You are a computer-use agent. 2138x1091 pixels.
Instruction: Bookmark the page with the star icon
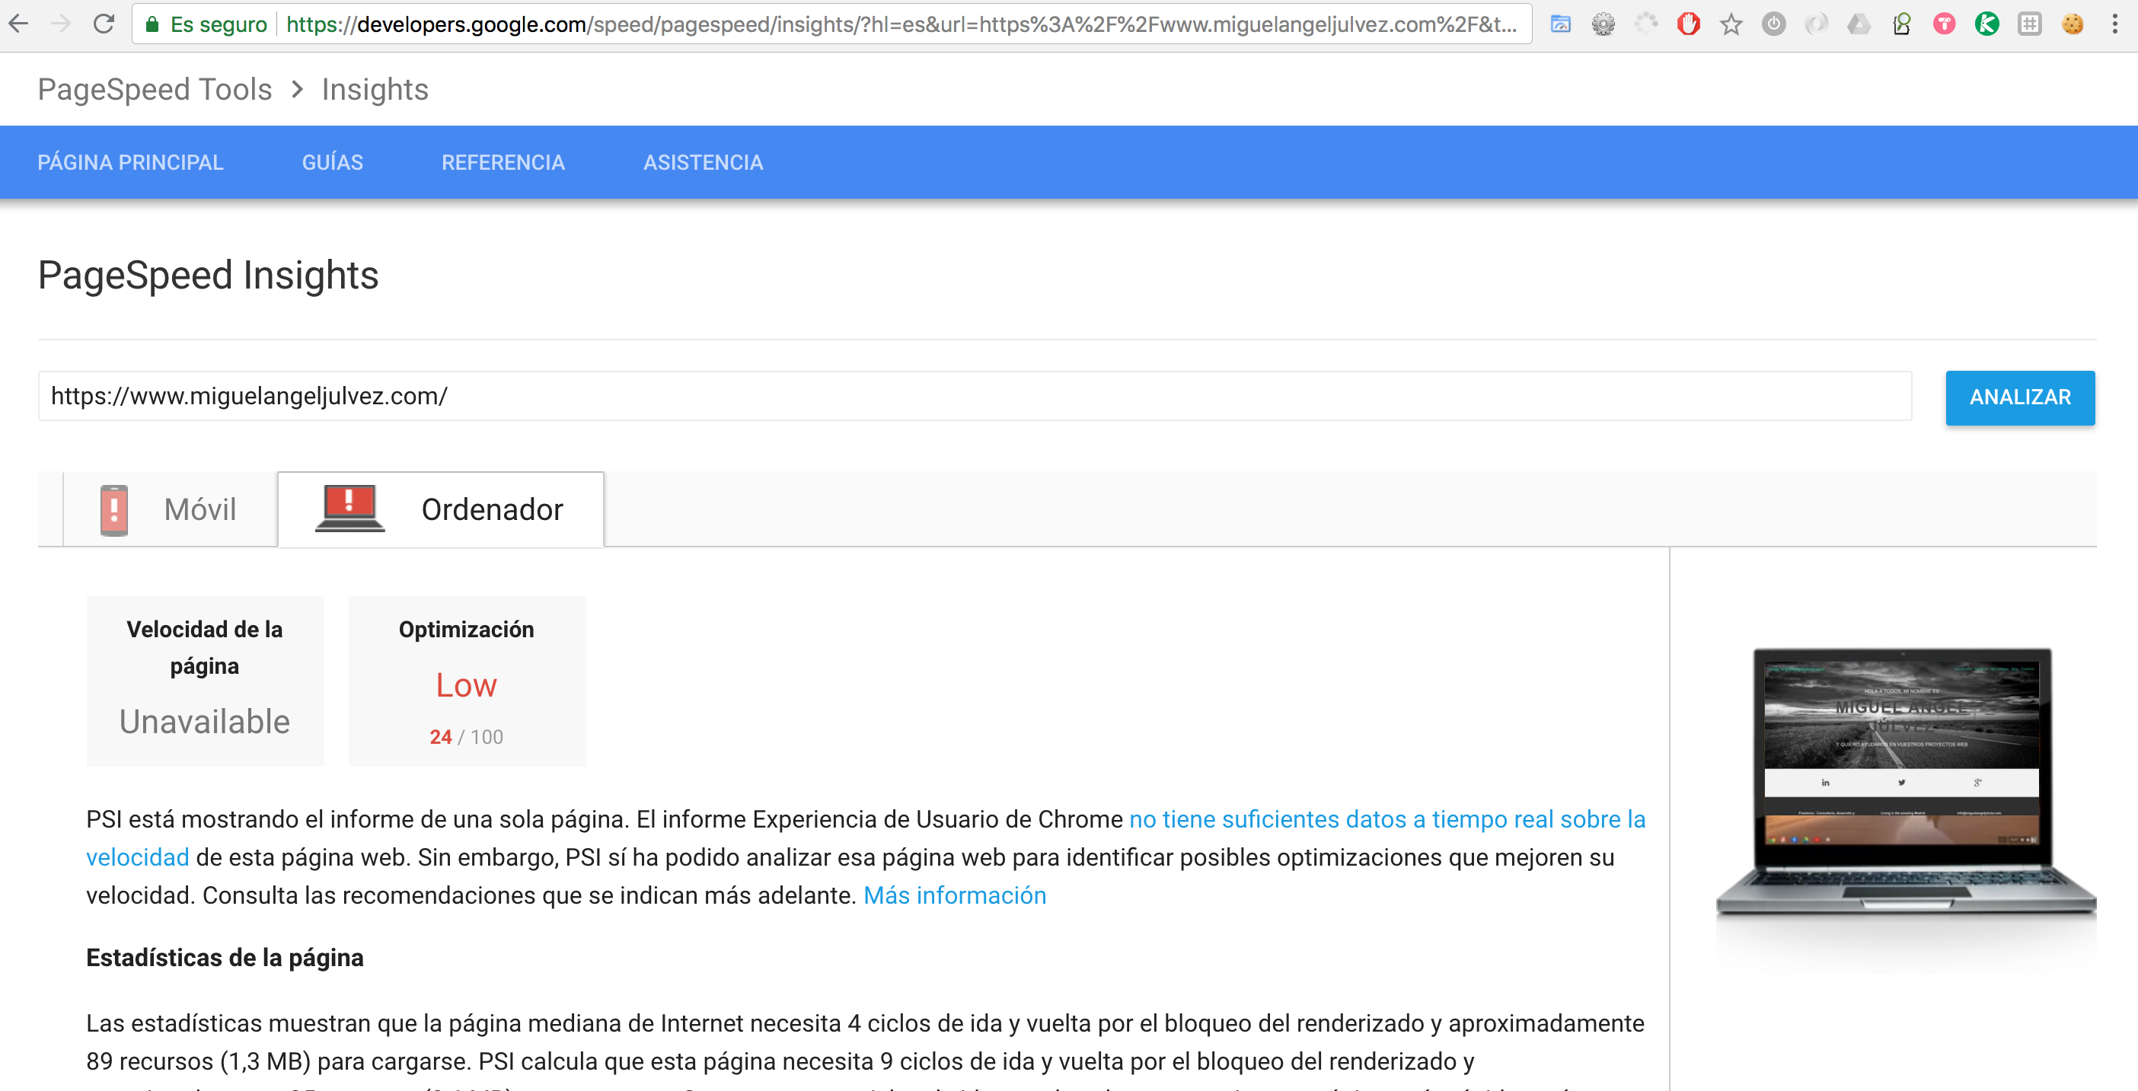click(x=1731, y=24)
